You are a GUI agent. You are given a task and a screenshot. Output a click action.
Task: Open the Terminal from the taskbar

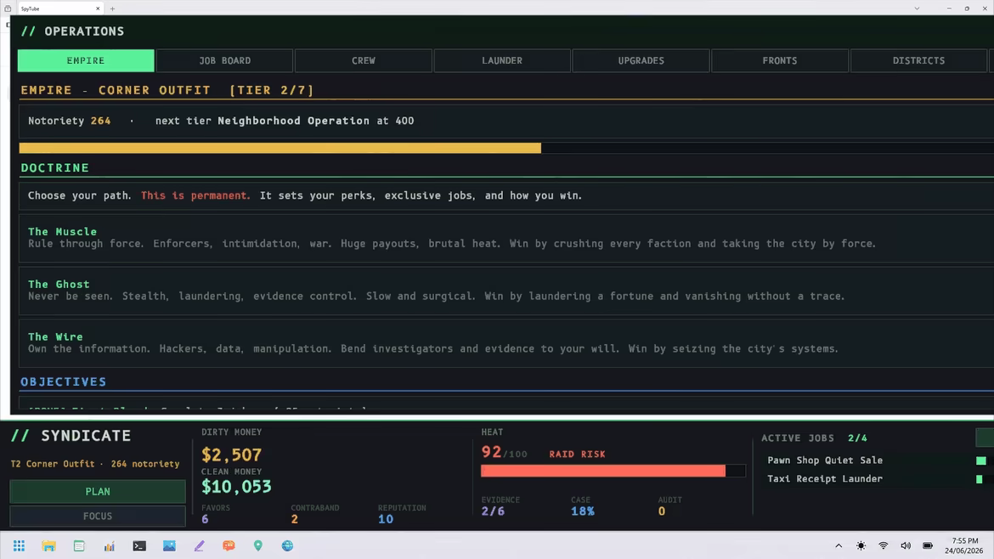[x=138, y=545]
